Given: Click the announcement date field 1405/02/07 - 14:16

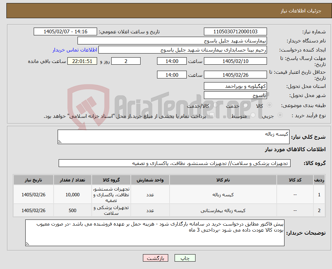Looking at the screenshot, I should point(65,32).
